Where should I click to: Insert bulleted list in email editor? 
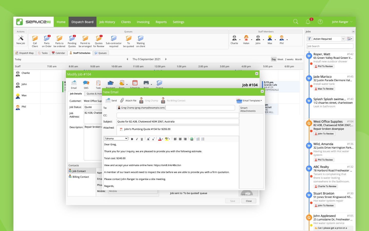pos(203,139)
